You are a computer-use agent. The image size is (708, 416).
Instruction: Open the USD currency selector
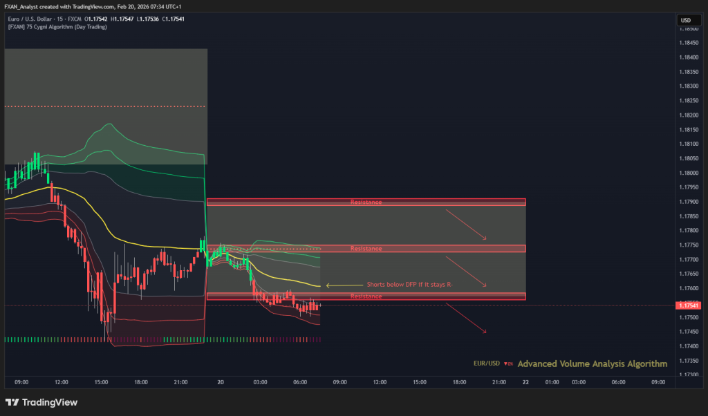pyautogui.click(x=686, y=20)
